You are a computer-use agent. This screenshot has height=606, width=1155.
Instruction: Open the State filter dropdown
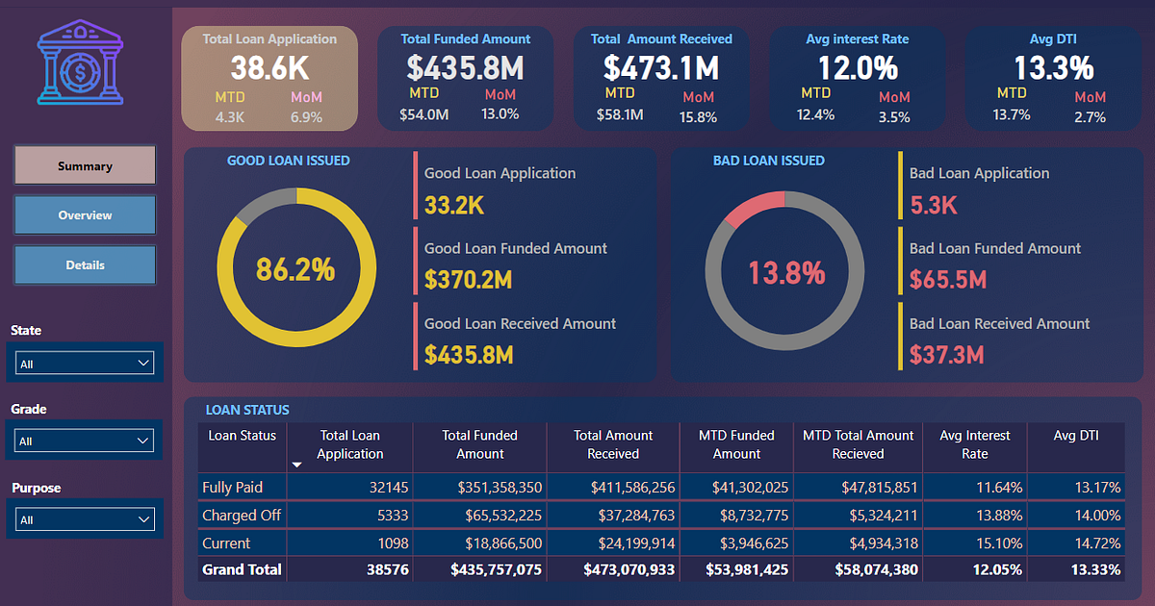tap(84, 363)
